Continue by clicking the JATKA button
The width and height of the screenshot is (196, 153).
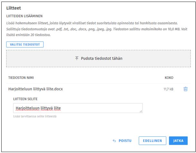tap(178, 141)
